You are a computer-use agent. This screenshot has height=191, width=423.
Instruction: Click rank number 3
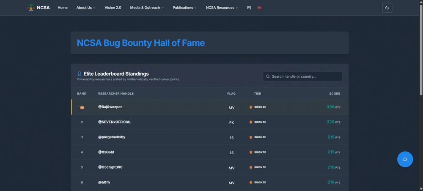coord(82,137)
